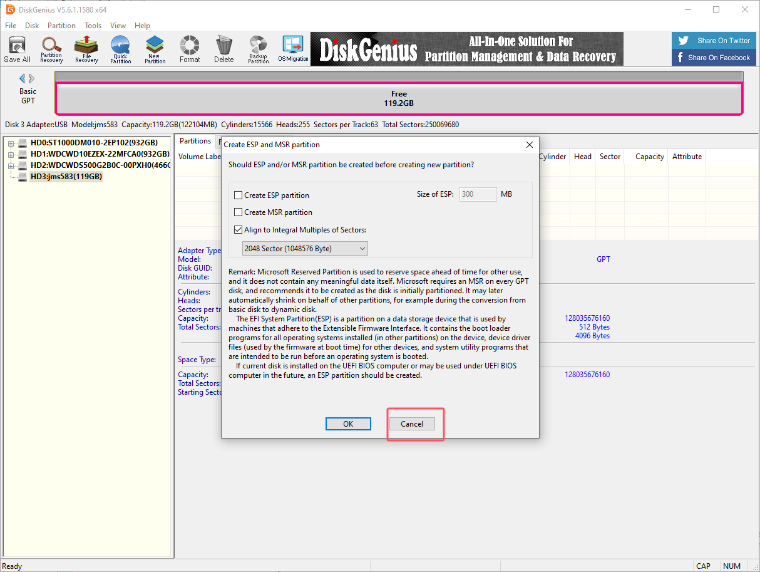Open the 2048 Sector alignment dropdown
Viewport: 760px width, 572px height.
tap(305, 249)
